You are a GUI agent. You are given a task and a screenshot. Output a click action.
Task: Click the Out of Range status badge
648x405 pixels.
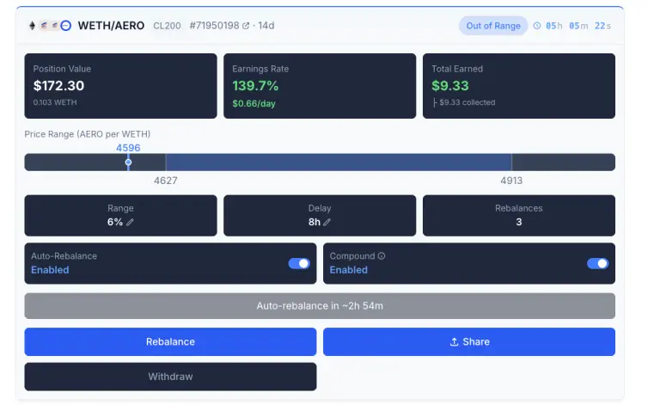coord(493,26)
